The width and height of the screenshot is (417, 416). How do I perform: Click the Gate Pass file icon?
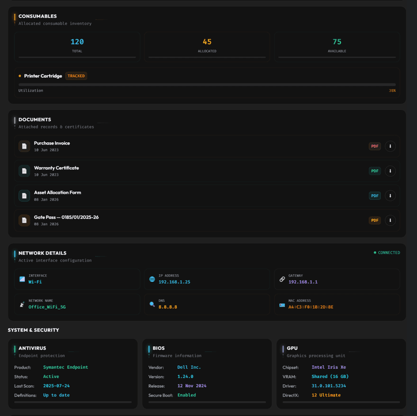click(x=24, y=220)
